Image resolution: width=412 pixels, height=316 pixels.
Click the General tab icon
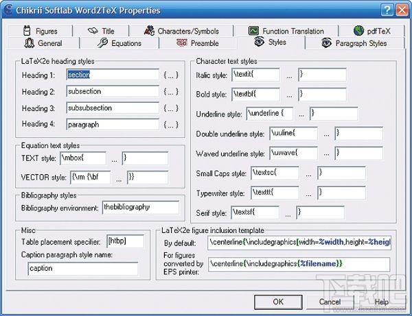click(x=29, y=42)
